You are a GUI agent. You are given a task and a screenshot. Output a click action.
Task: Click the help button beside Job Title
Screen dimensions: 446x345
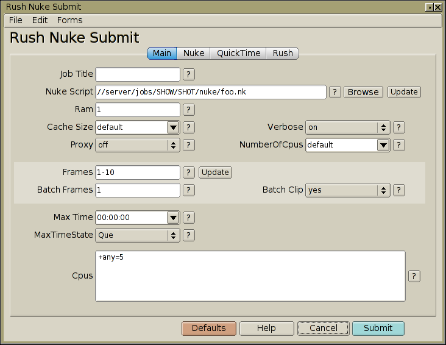tap(189, 74)
